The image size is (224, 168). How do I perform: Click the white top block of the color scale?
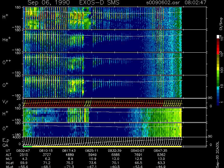(218, 37)
